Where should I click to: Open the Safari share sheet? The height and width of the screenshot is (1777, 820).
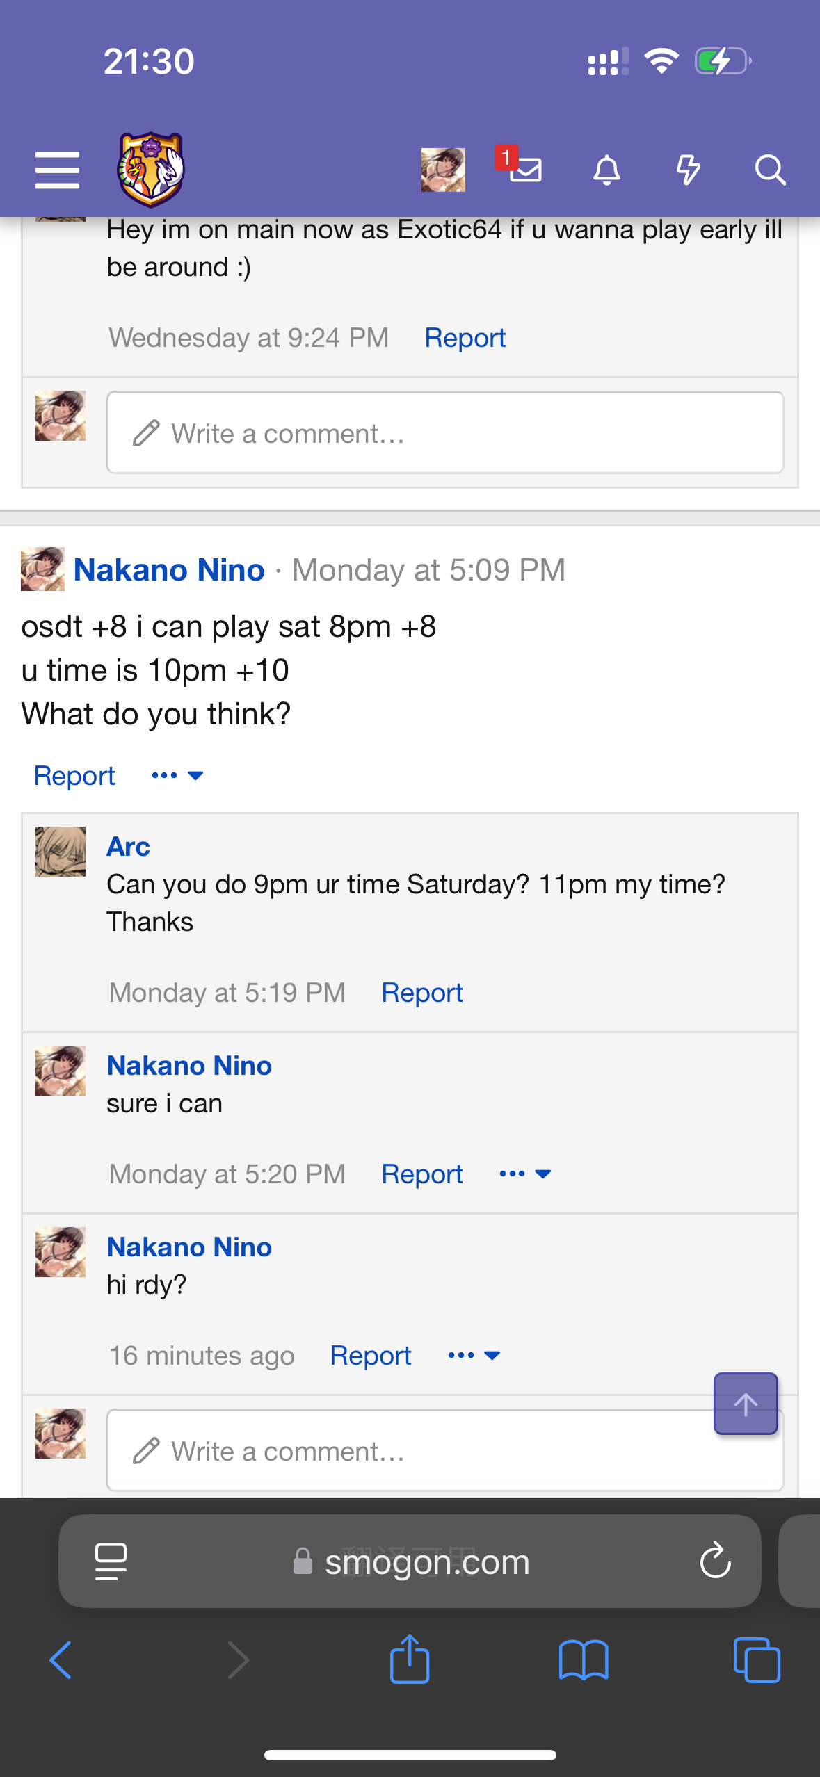click(410, 1659)
